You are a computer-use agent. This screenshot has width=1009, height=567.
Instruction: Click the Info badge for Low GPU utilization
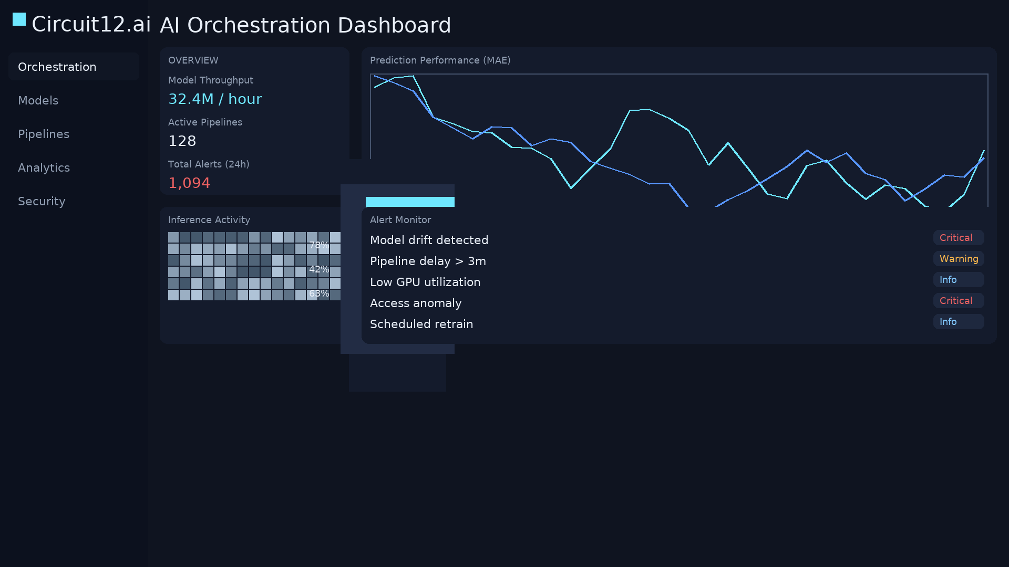pos(958,279)
